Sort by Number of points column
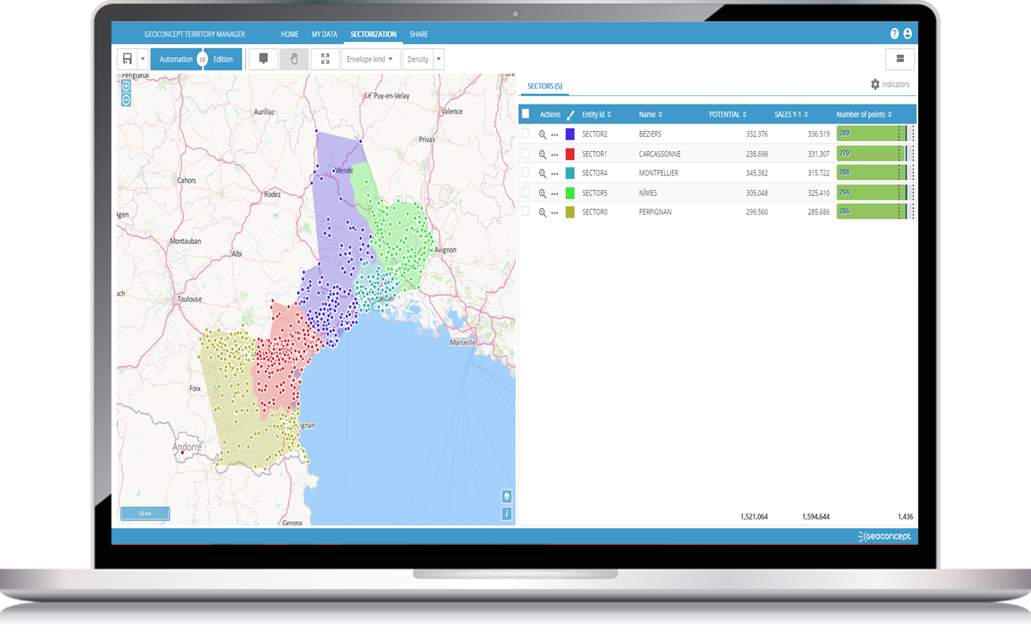This screenshot has width=1031, height=635. pos(864,115)
